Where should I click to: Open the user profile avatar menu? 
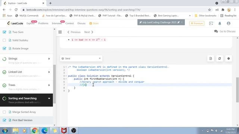[x=229, y=23]
